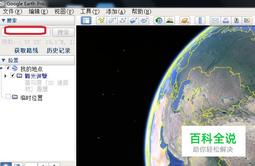255x166 pixels.
Task: Open the ruler measurement tool
Action: [200, 20]
